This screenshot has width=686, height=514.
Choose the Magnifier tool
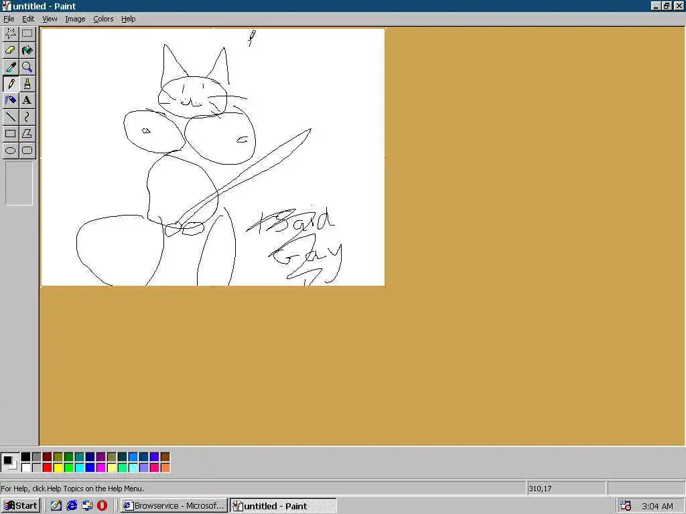(x=27, y=67)
